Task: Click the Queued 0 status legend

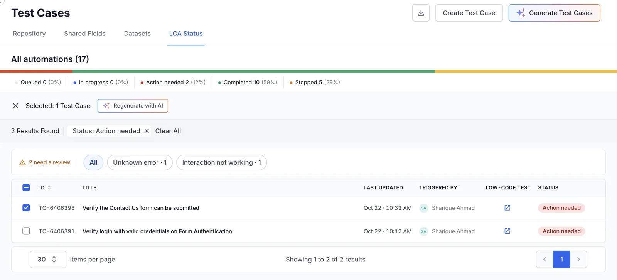Action: click(38, 83)
